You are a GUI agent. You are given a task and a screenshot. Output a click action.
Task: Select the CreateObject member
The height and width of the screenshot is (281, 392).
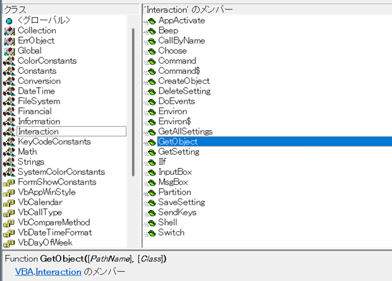184,81
